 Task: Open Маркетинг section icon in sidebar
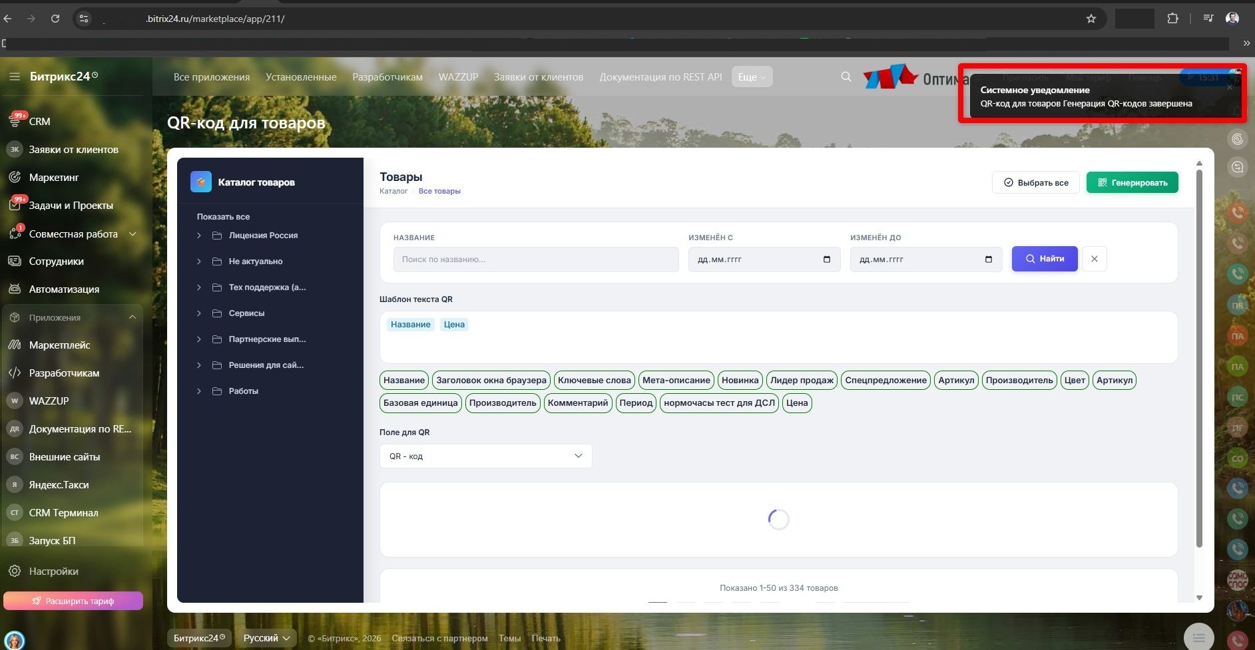click(15, 178)
